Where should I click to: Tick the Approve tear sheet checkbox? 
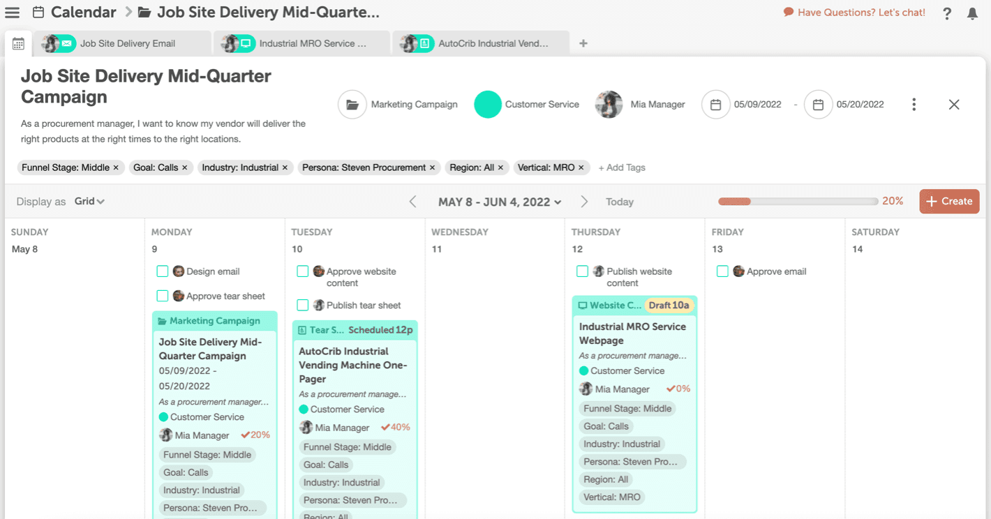163,296
